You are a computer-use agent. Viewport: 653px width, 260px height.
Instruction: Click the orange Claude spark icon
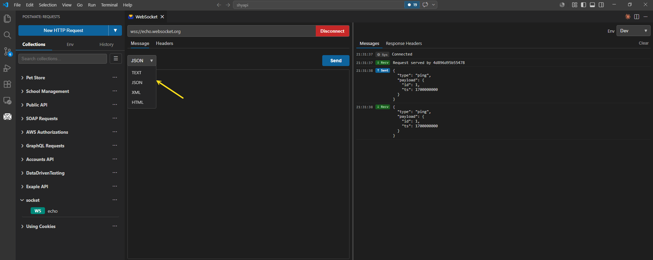pyautogui.click(x=628, y=17)
